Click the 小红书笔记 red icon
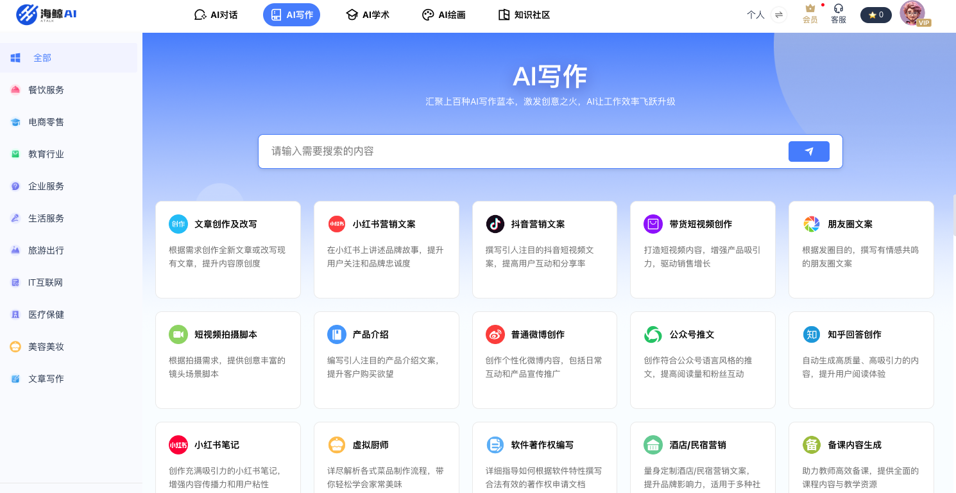956x493 pixels. click(178, 445)
